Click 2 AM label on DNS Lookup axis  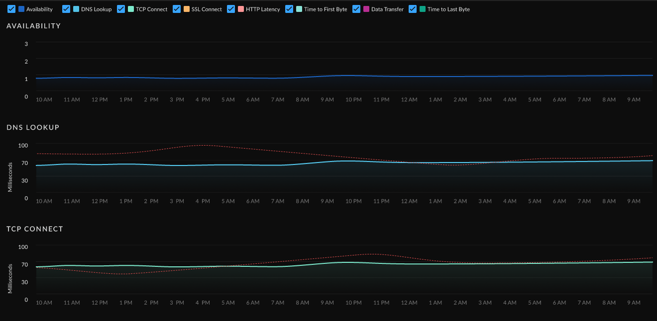460,201
